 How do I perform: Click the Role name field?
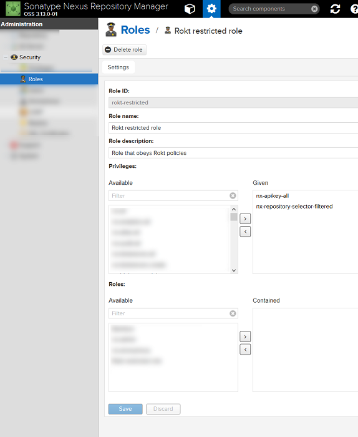pos(233,128)
